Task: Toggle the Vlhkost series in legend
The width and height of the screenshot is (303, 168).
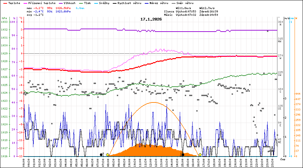Action: (68, 3)
